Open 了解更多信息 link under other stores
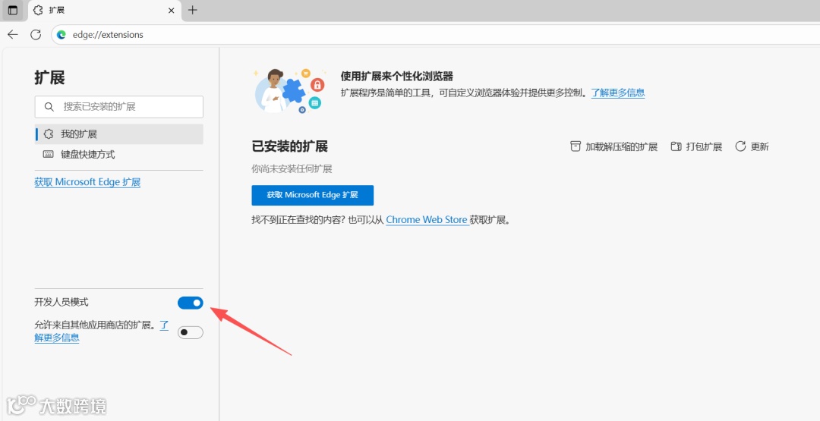This screenshot has width=820, height=421. [56, 338]
